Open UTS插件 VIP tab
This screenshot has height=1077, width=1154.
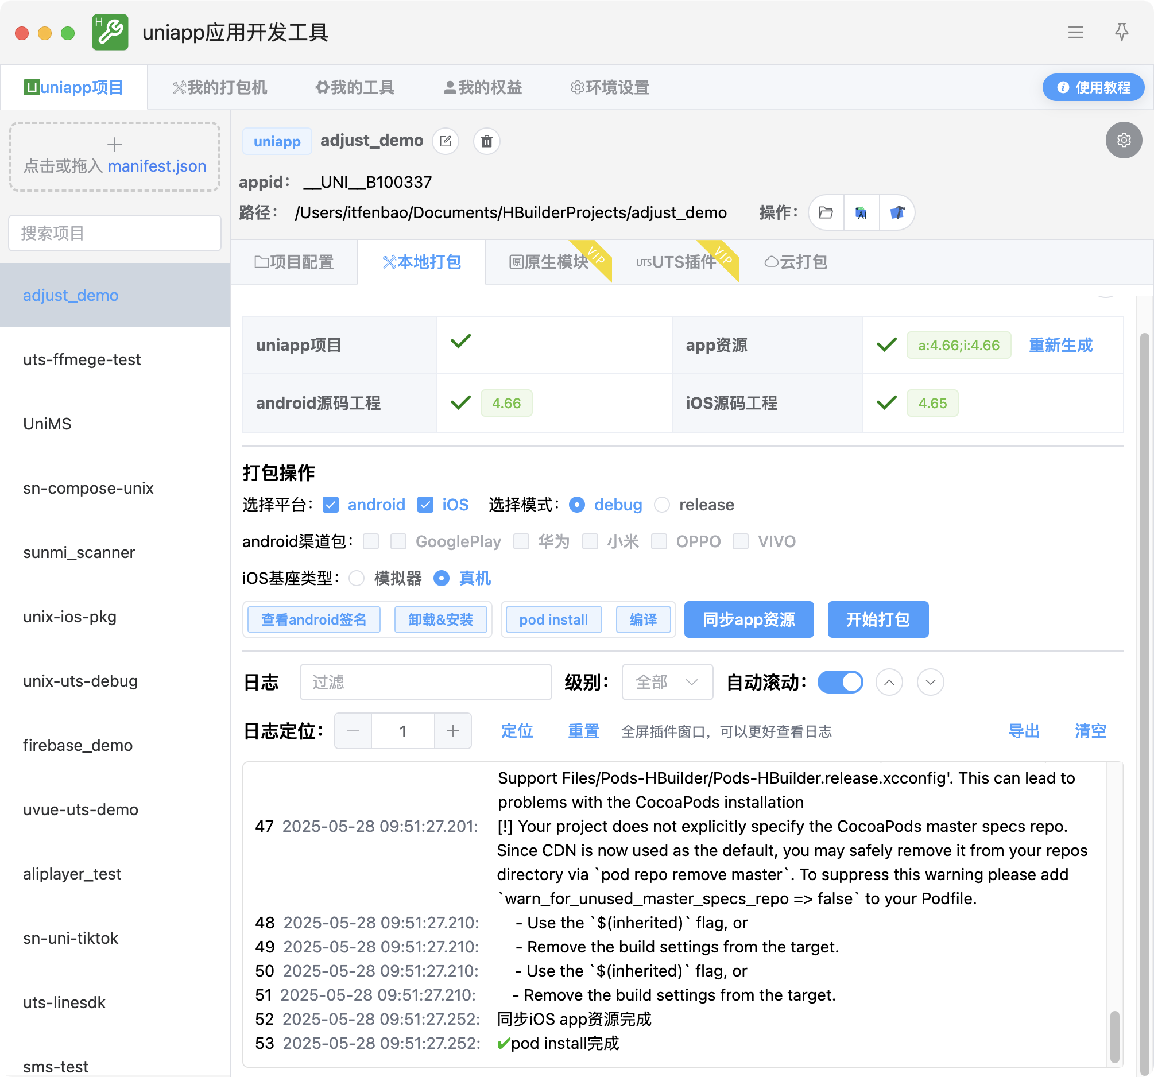coord(676,262)
